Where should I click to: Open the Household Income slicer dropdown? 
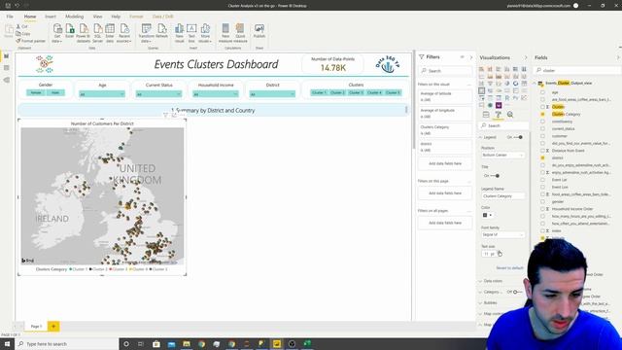click(216, 94)
